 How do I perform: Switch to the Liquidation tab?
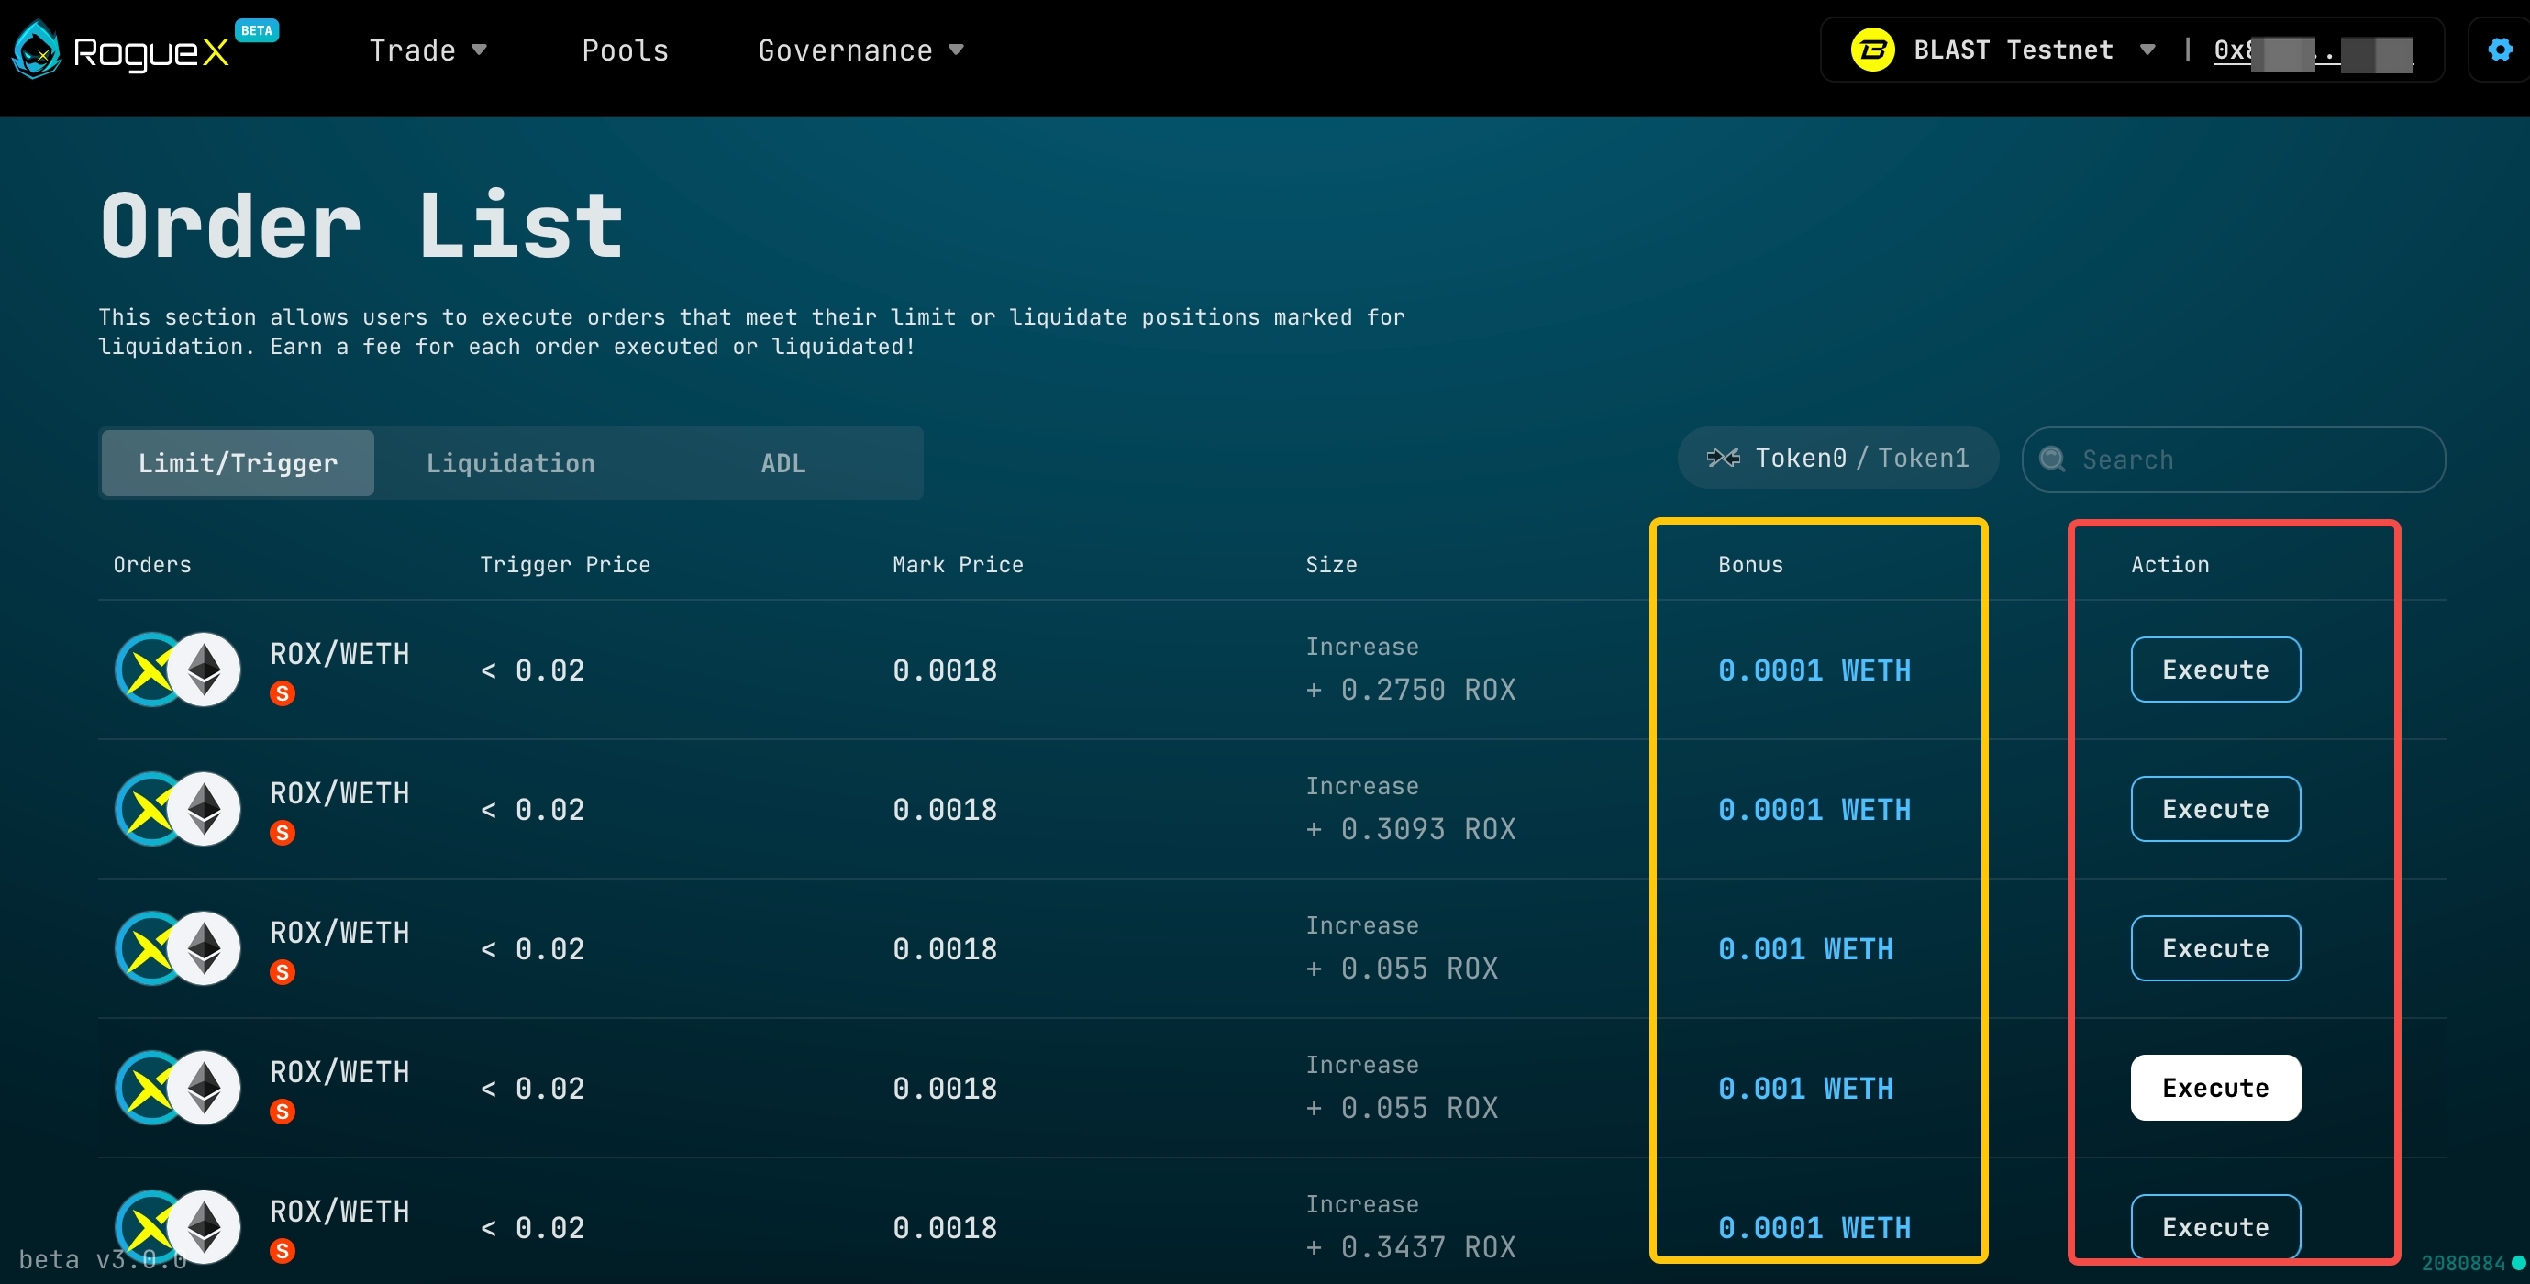[510, 462]
